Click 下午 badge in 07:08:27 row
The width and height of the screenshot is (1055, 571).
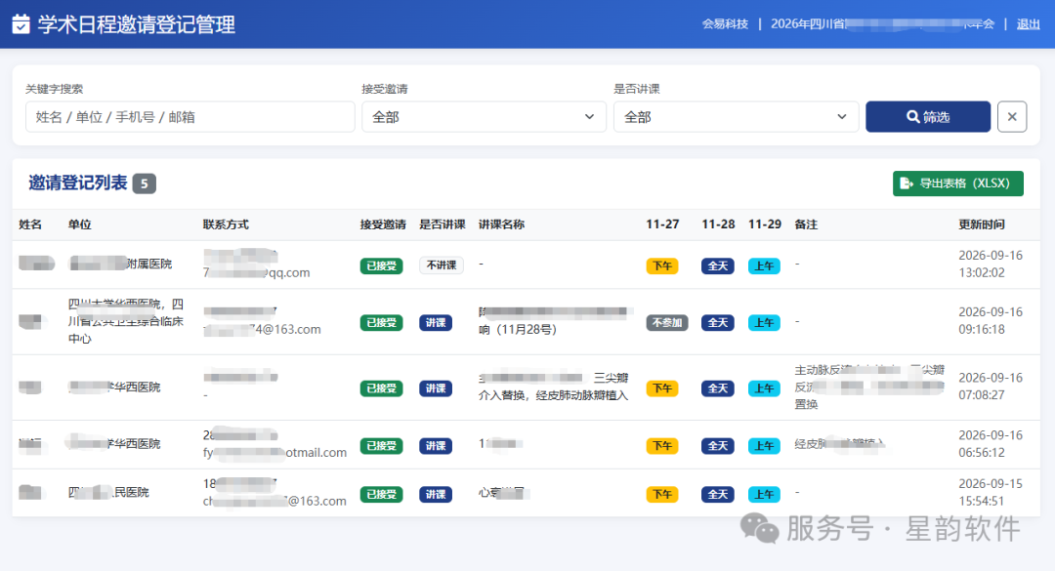(662, 388)
